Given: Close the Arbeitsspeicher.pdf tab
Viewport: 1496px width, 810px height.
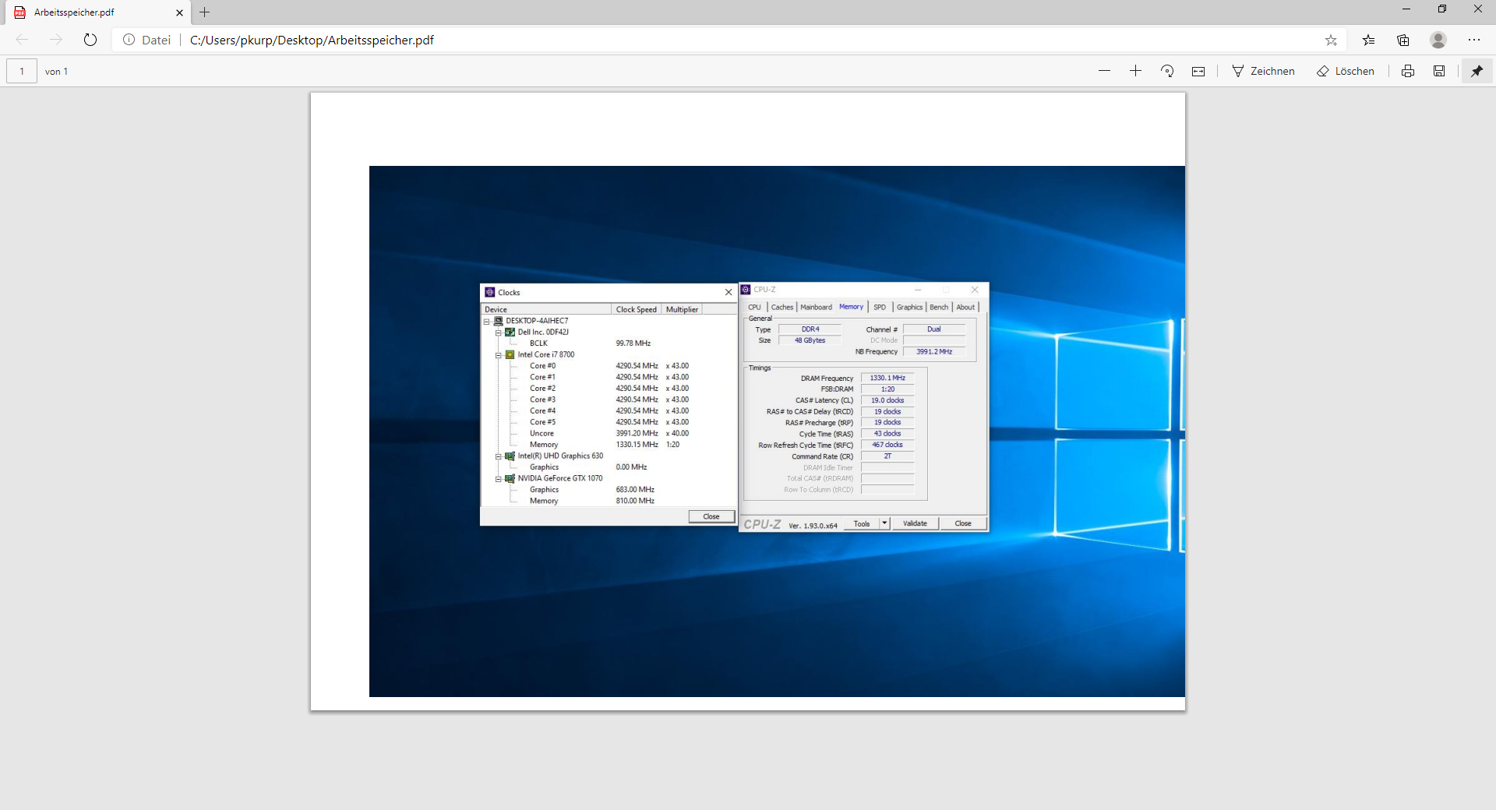Looking at the screenshot, I should [x=179, y=12].
